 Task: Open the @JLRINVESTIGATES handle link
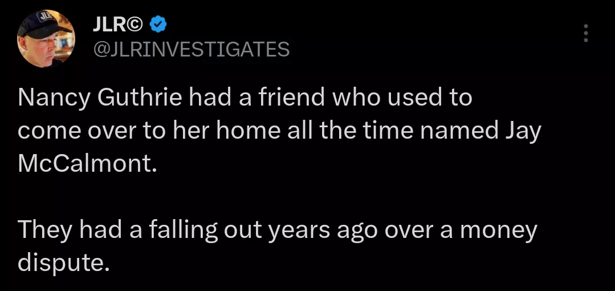click(191, 50)
